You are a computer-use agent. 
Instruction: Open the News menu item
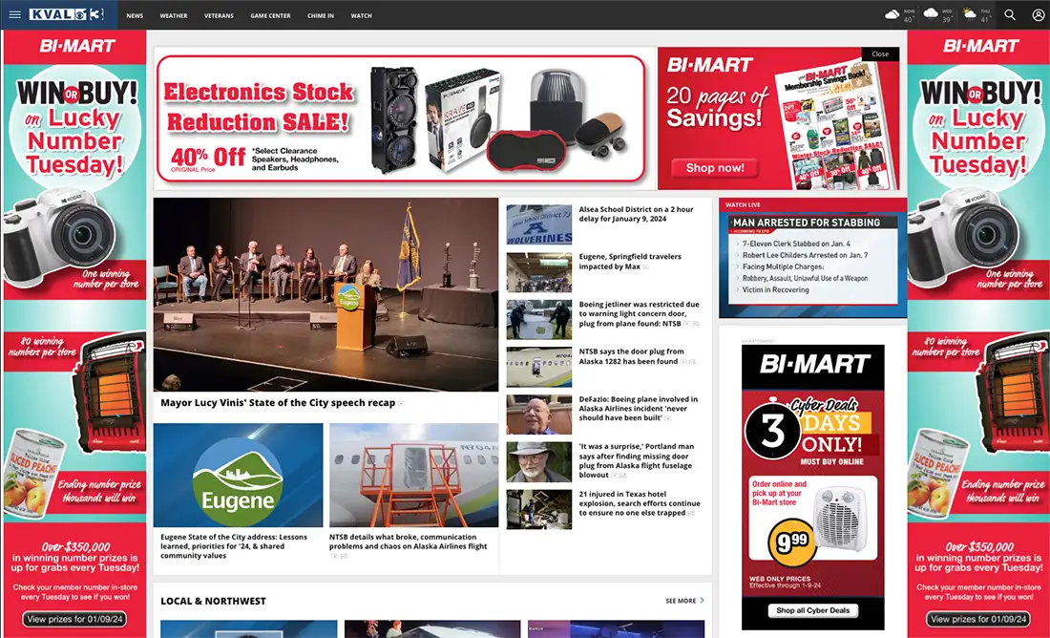[x=135, y=15]
